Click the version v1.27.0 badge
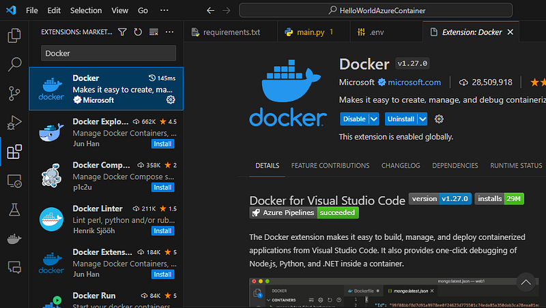546x308 pixels. click(440, 199)
